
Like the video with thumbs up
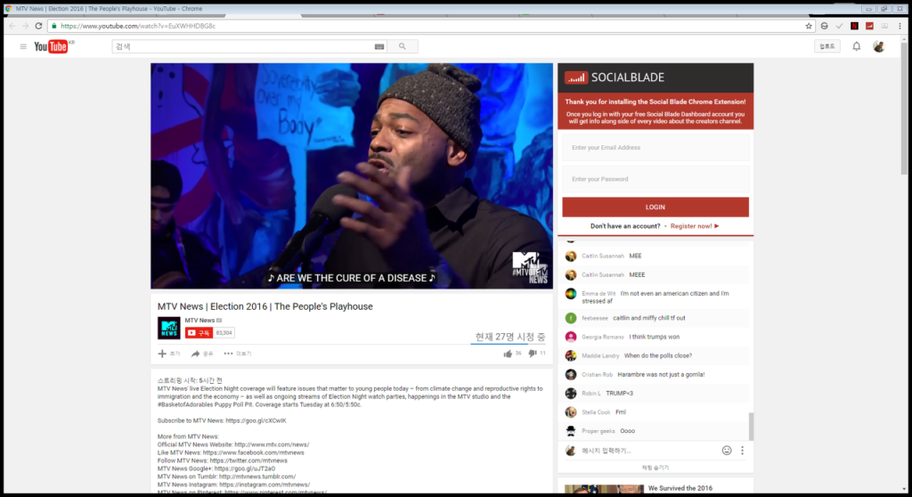click(509, 354)
